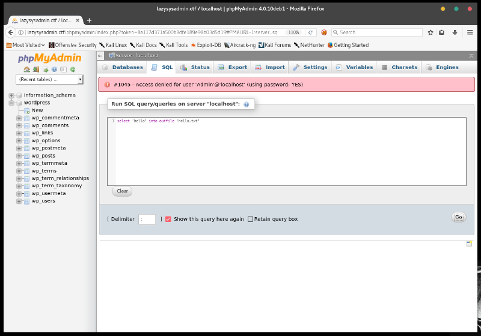481x336 pixels.
Task: Open the Export tab
Action: [x=232, y=68]
